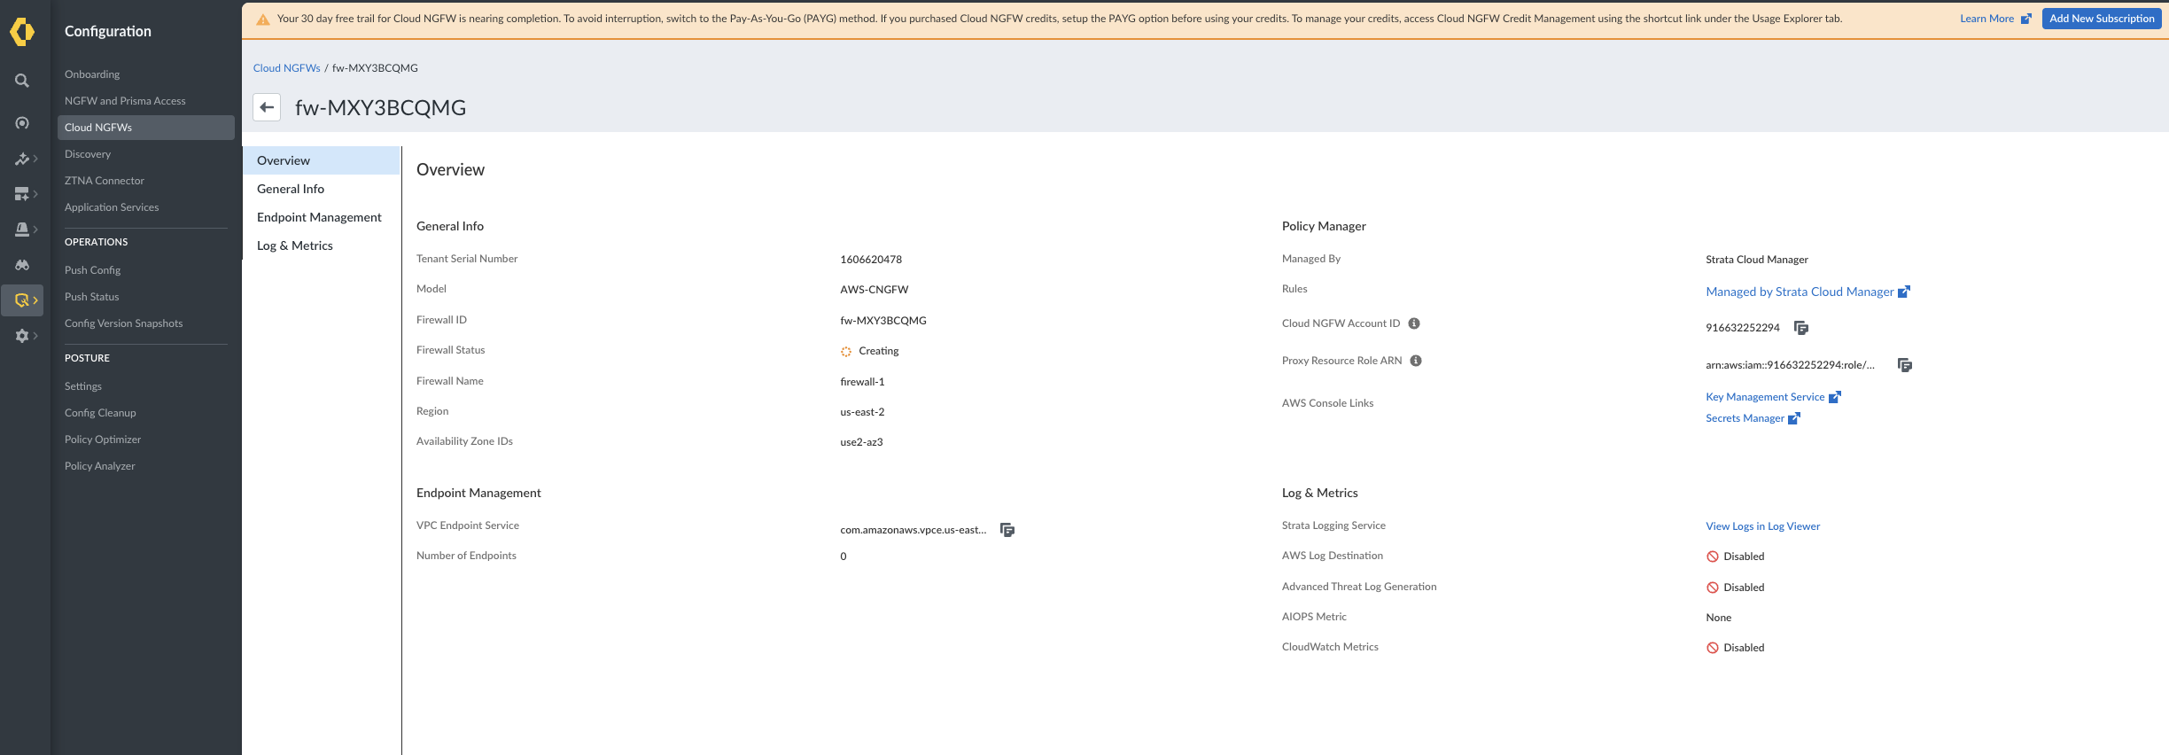Click the Number of Endpoints value 0
2169x755 pixels.
843,557
